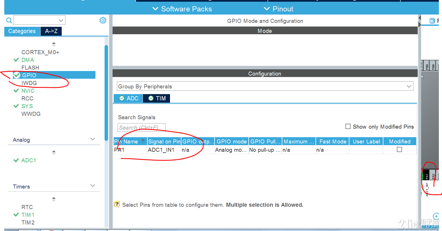Click the zoom-in plus icon on pinout view
Image resolution: width=442 pixels, height=231 pixels.
point(436,216)
